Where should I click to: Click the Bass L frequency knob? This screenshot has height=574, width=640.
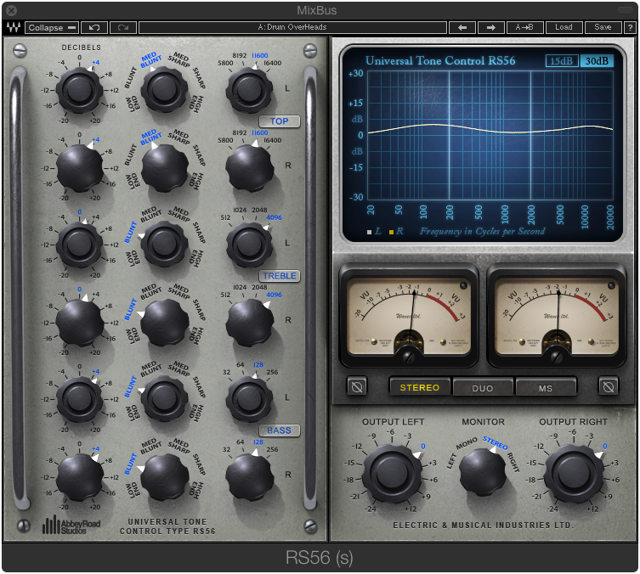coord(249,399)
